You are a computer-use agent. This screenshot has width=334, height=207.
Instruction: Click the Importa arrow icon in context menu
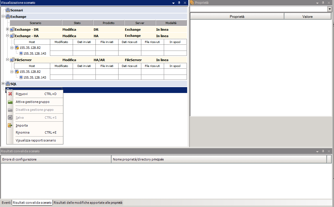click(x=10, y=125)
